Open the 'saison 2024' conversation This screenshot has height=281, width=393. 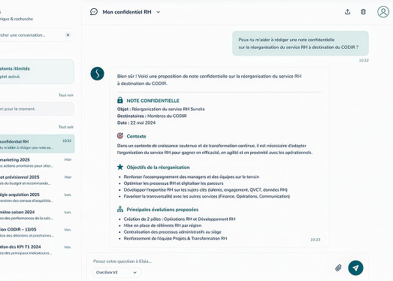37,215
